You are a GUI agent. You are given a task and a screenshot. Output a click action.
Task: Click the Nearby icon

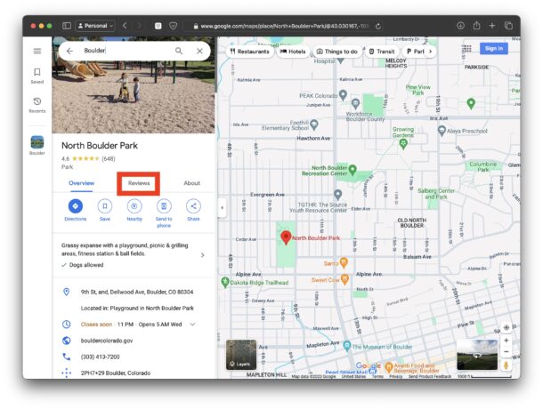(x=134, y=206)
